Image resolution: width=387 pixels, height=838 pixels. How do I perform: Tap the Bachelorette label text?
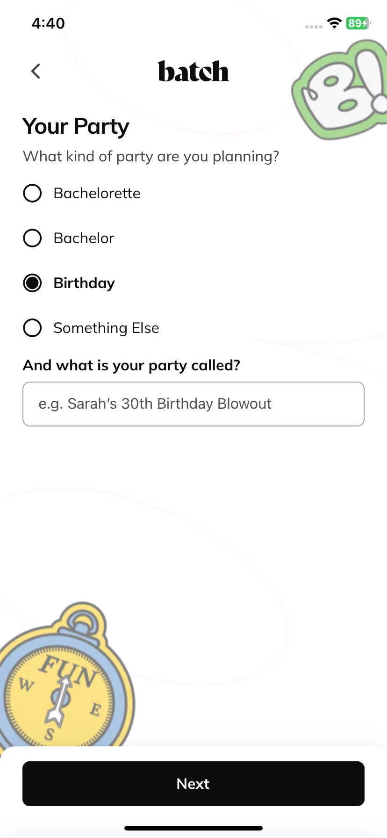pyautogui.click(x=97, y=193)
